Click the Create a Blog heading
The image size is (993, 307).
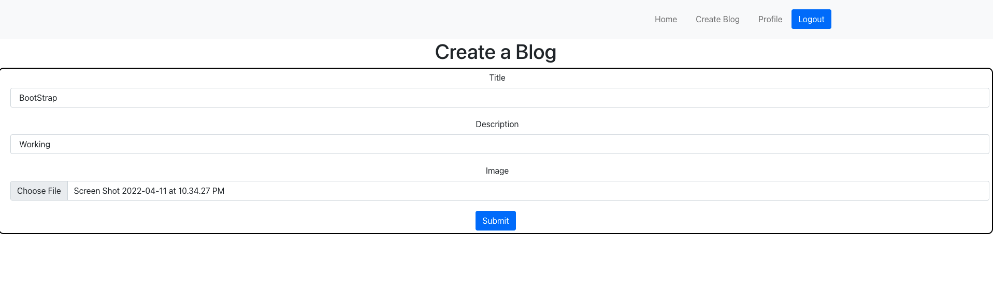496,52
